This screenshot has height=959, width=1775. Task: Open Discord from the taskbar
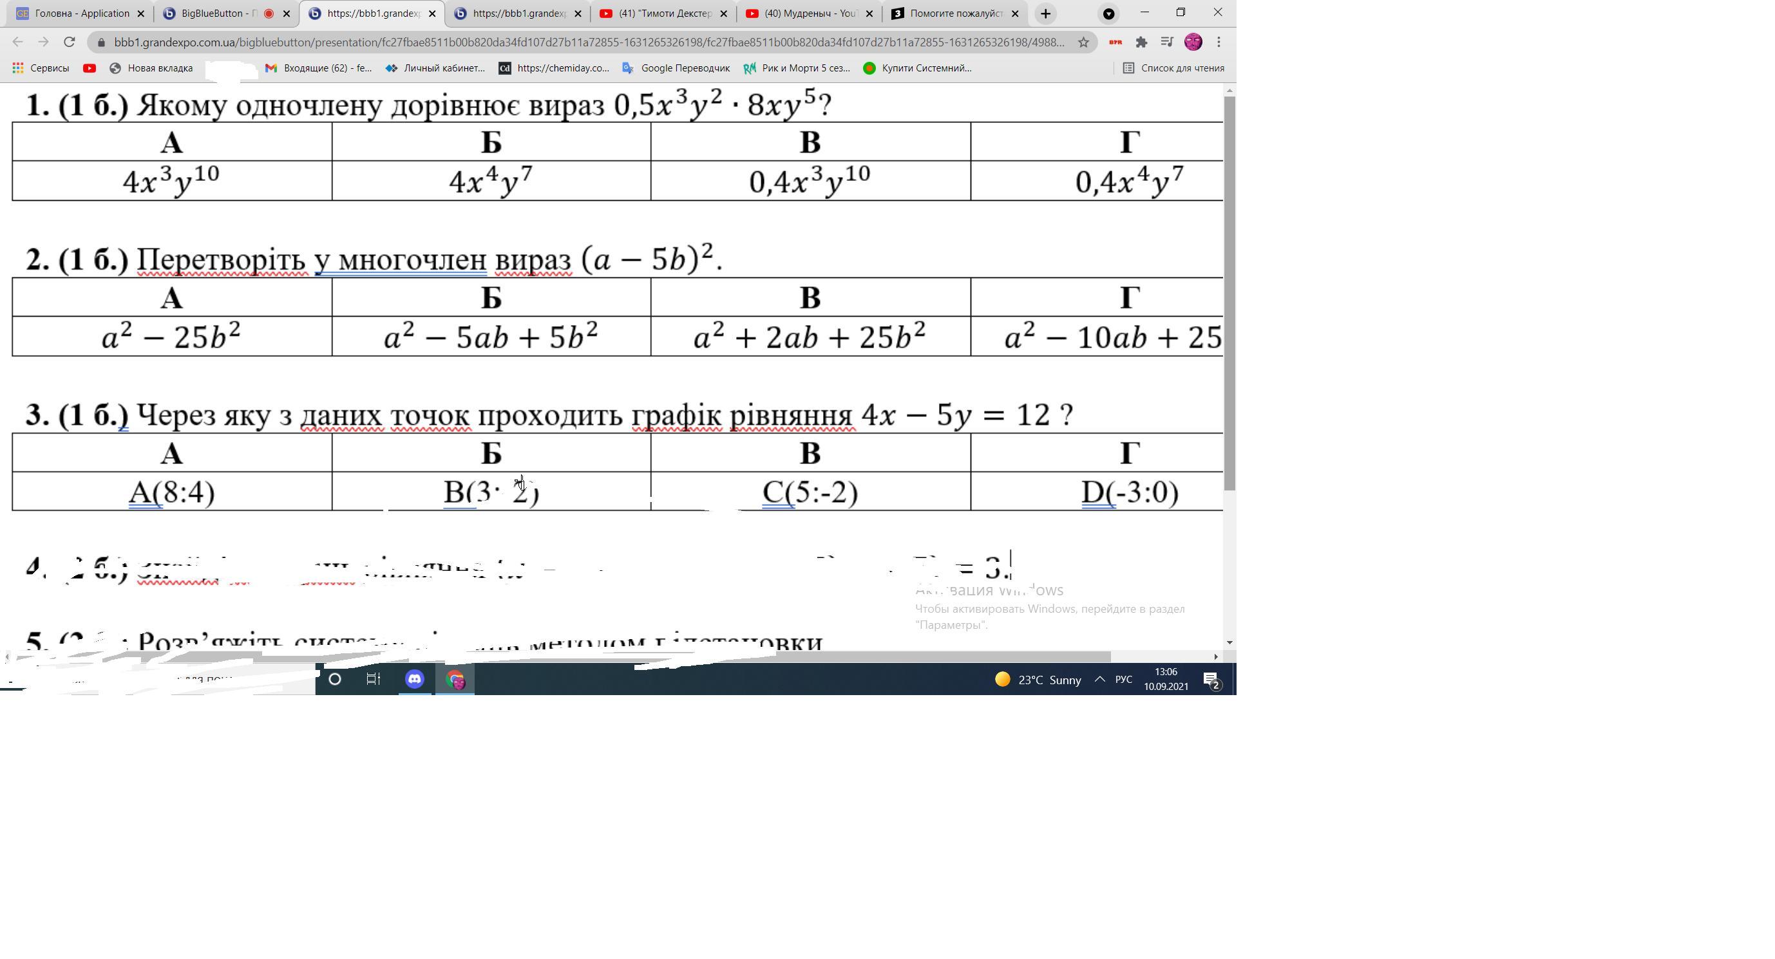[x=414, y=680]
